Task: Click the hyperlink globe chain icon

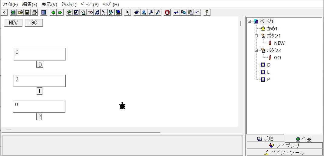Action: point(118,13)
